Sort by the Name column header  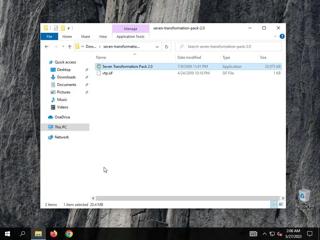point(101,57)
